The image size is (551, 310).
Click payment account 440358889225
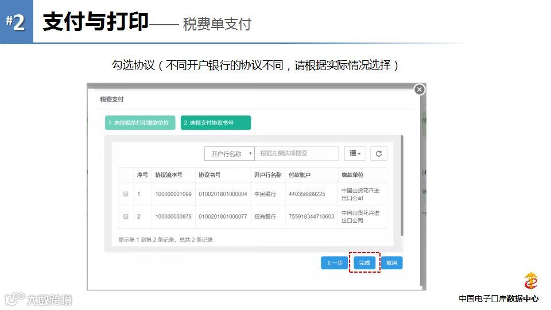[x=306, y=194]
